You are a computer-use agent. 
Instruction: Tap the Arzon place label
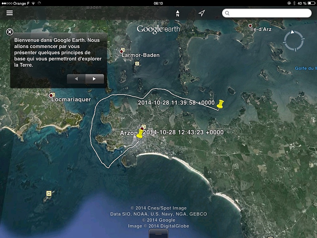click(129, 133)
